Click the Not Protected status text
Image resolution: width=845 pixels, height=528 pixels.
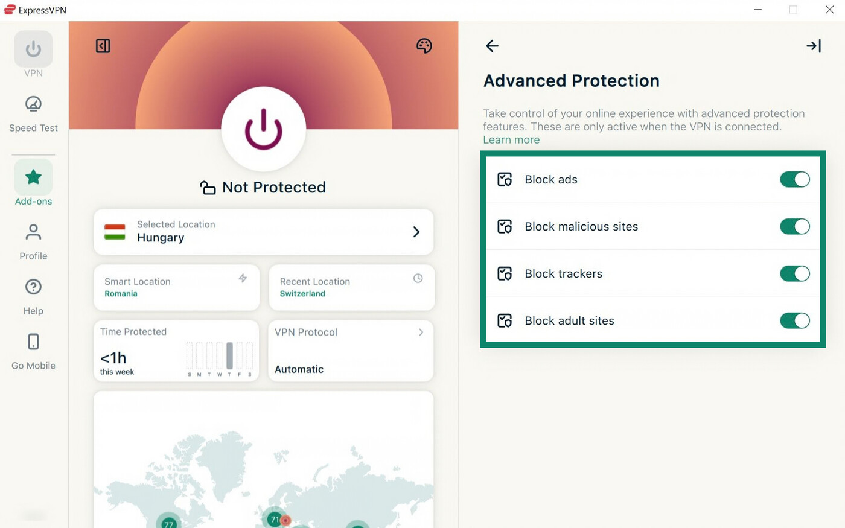[274, 188]
